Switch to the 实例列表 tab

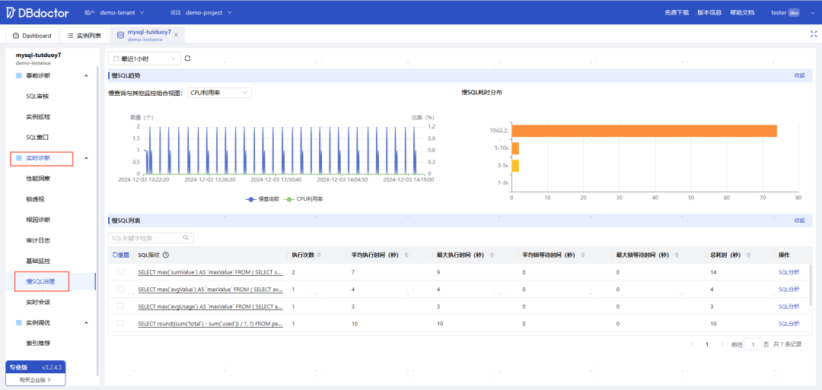coord(84,36)
